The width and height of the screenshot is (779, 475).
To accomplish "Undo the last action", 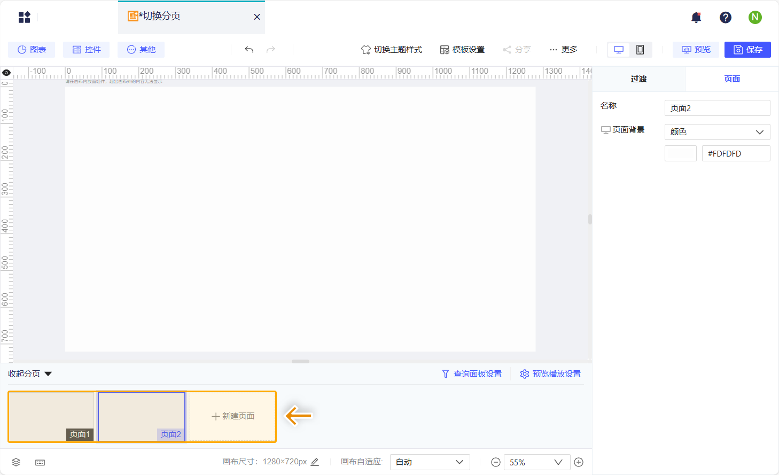I will pos(249,50).
